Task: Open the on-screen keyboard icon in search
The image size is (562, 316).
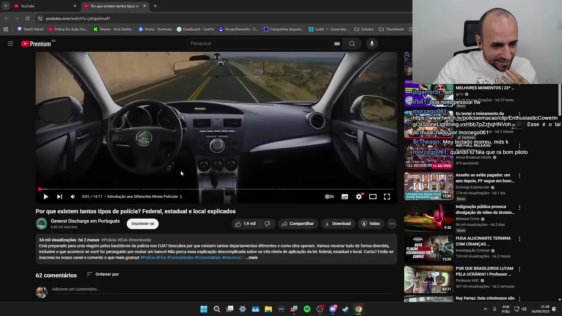Action: [337, 43]
